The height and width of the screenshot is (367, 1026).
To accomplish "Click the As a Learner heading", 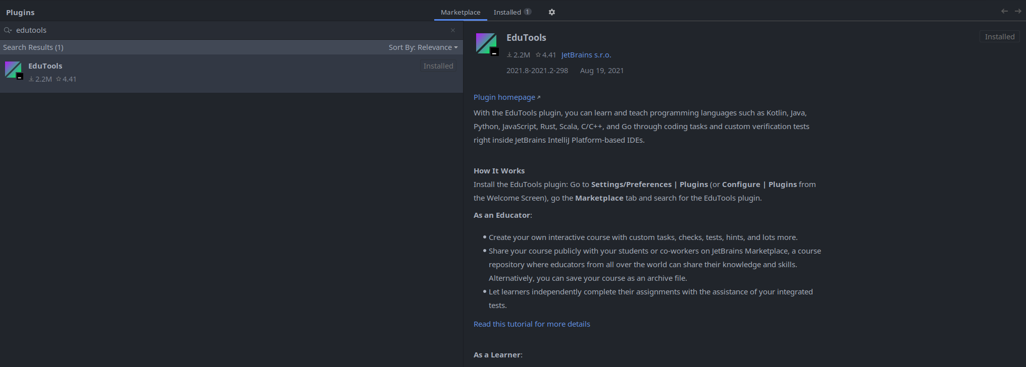I will click(498, 355).
